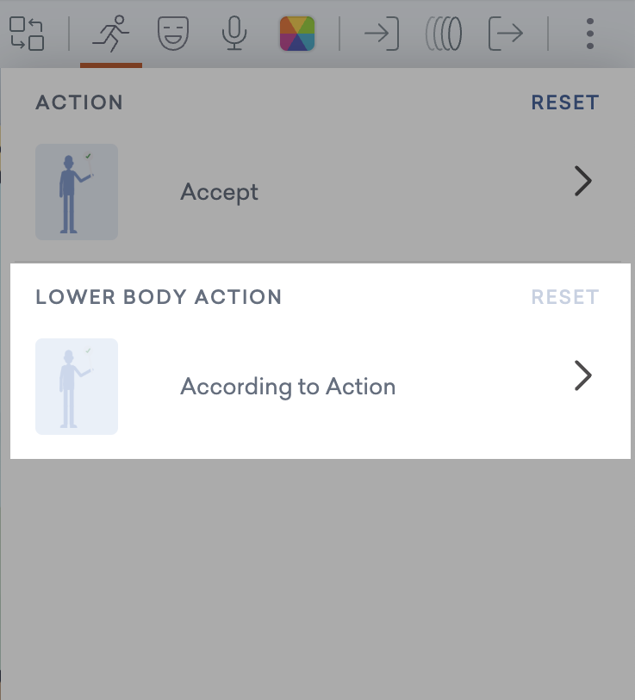Screen dimensions: 635x700
Task: Select the overlapping circles motion icon
Action: pyautogui.click(x=444, y=34)
